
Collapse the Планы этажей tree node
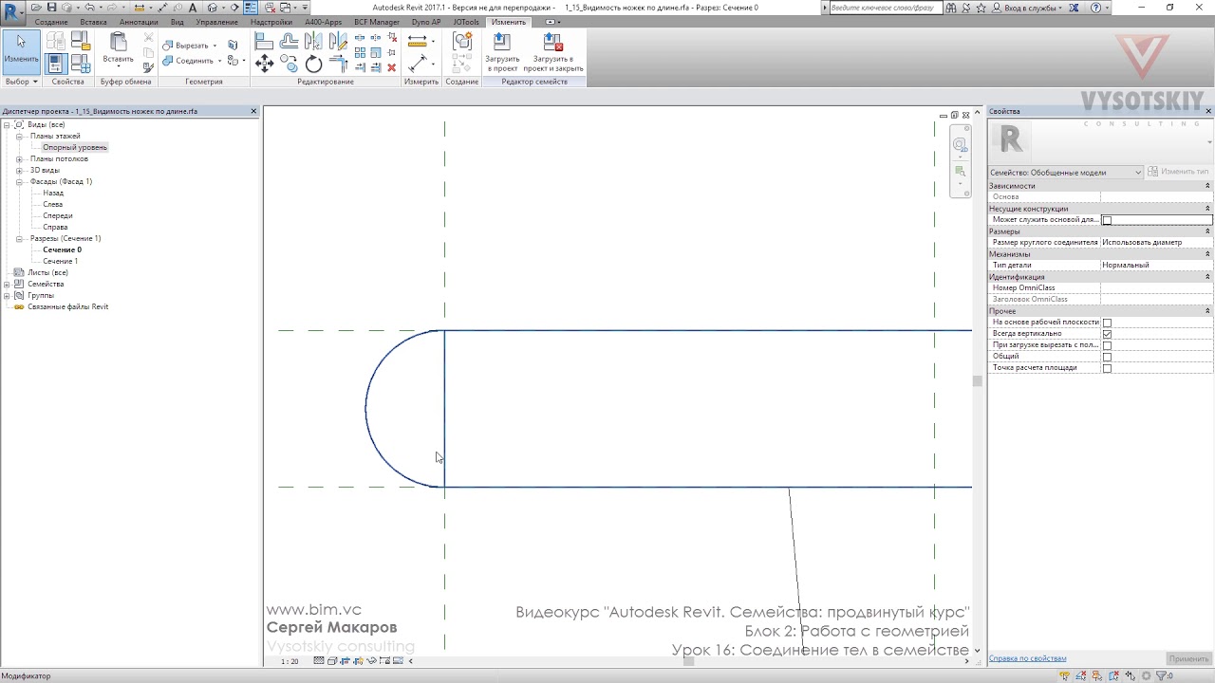point(19,137)
